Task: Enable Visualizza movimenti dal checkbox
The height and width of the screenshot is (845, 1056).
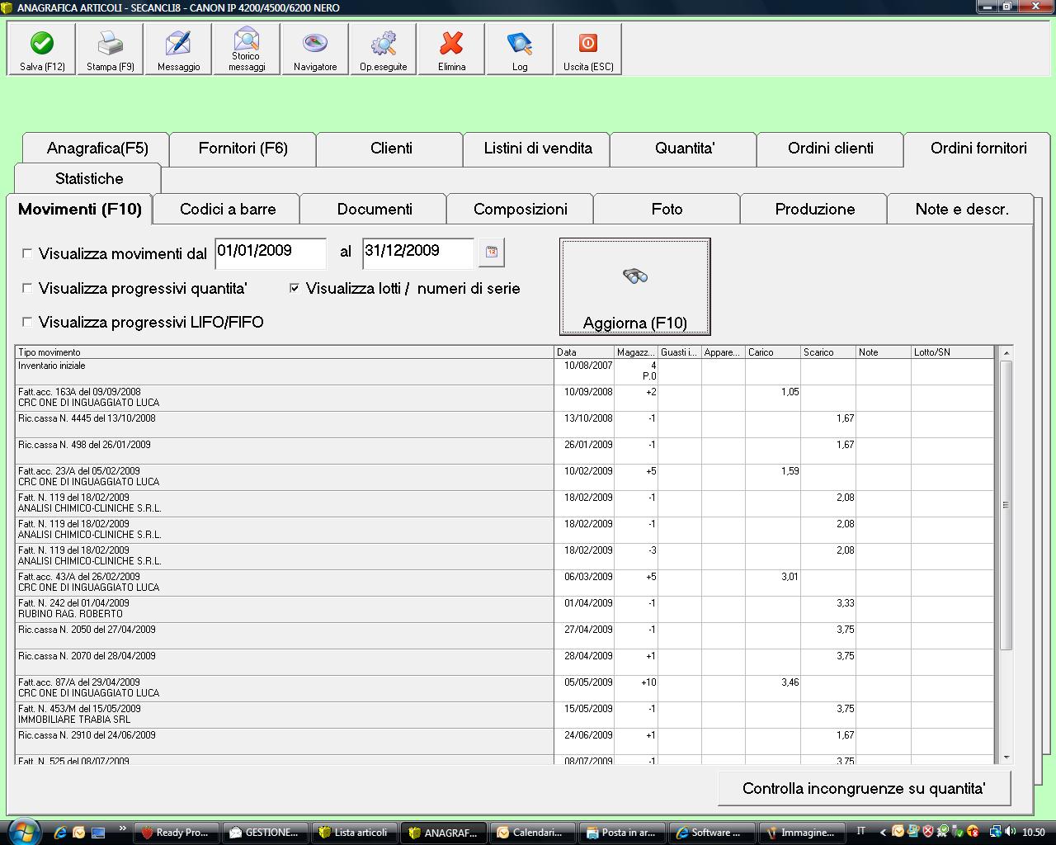Action: click(x=27, y=253)
